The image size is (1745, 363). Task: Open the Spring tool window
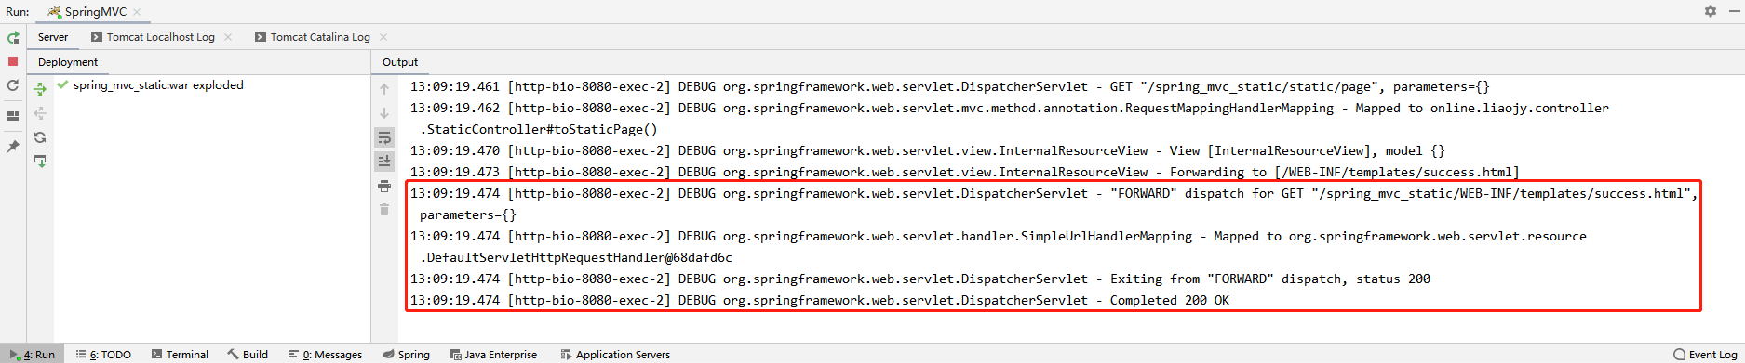coord(406,355)
